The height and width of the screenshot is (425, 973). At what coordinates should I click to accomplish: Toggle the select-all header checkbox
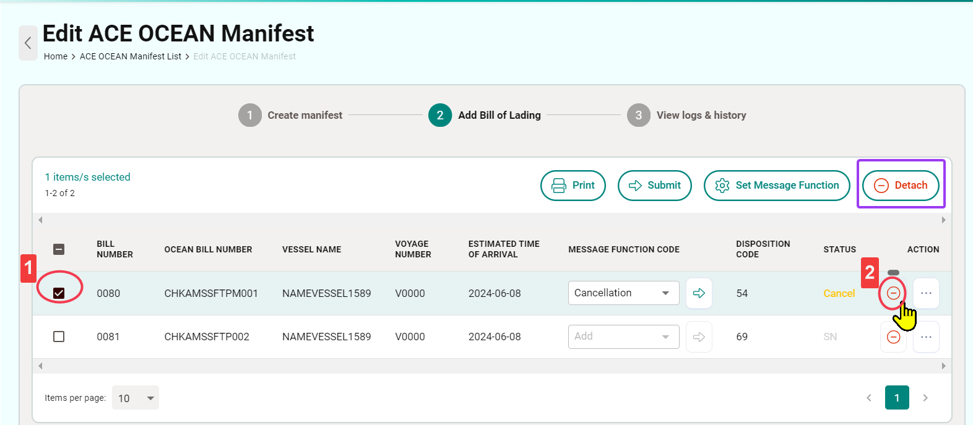tap(59, 249)
